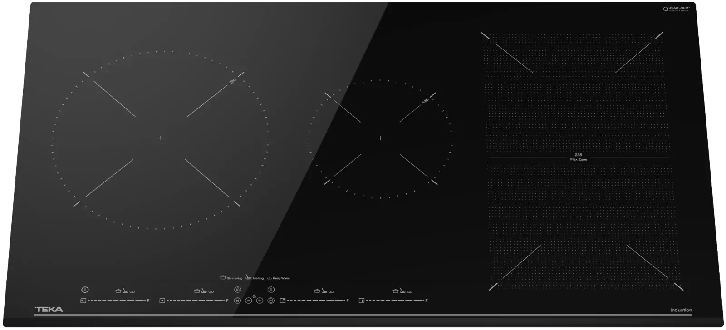
Task: Tap the keep warm icon above second slider
Action: 211,291
